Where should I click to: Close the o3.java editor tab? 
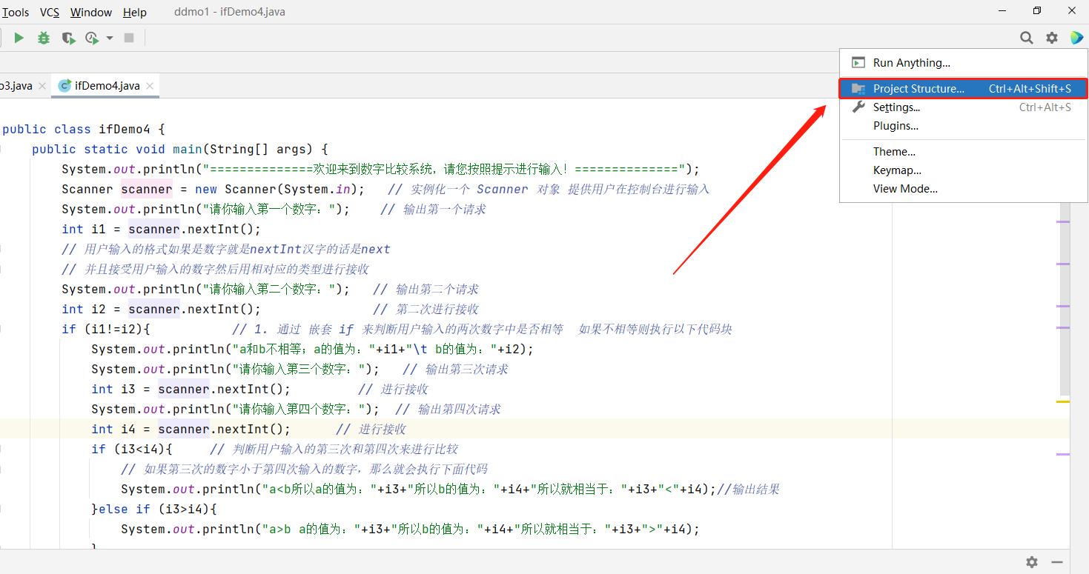(x=42, y=86)
